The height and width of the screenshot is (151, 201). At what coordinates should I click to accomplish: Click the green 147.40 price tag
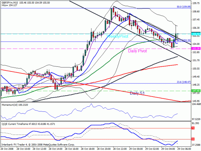[x=196, y=91]
